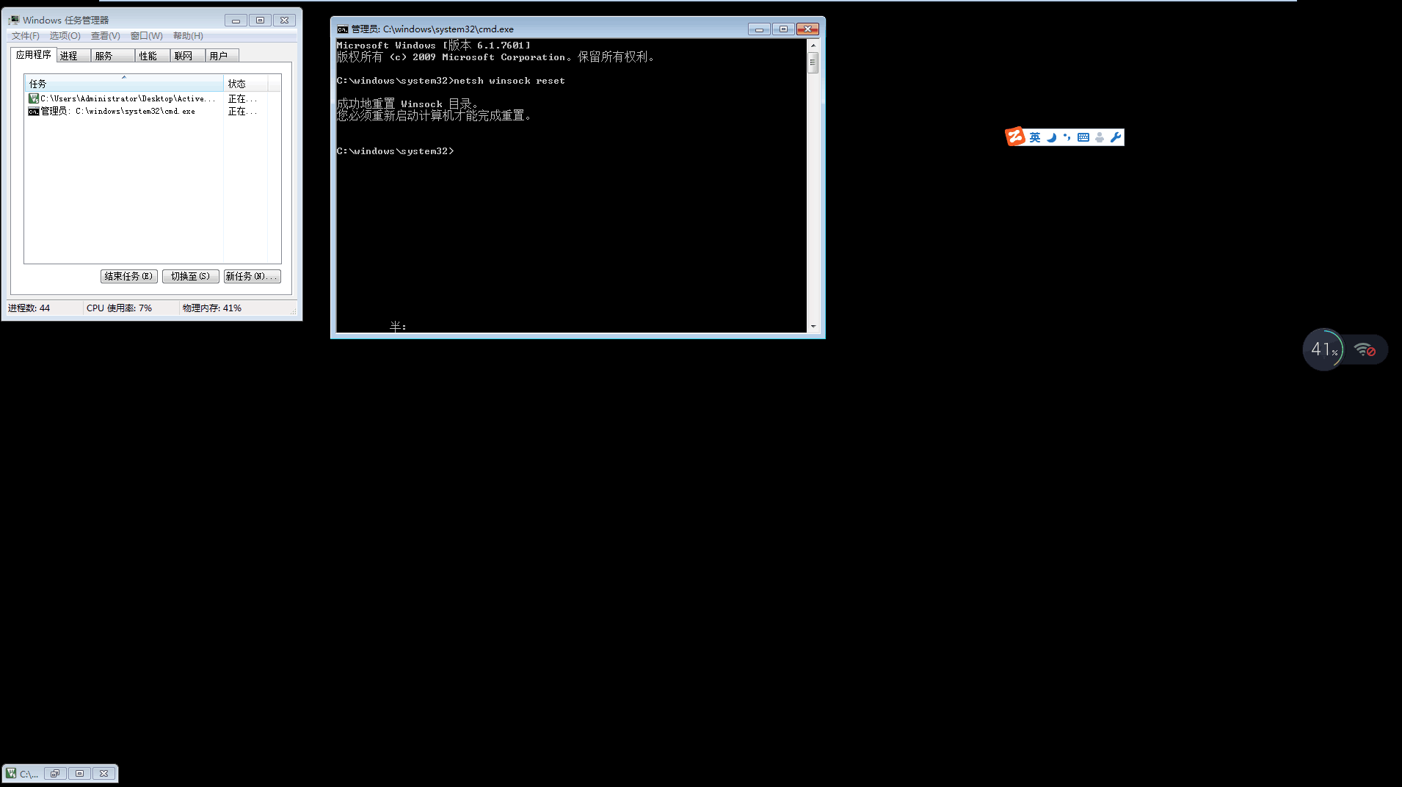The height and width of the screenshot is (787, 1402).
Task: Click the C:\windows\system32> prompt line in cmd
Action: click(x=395, y=151)
